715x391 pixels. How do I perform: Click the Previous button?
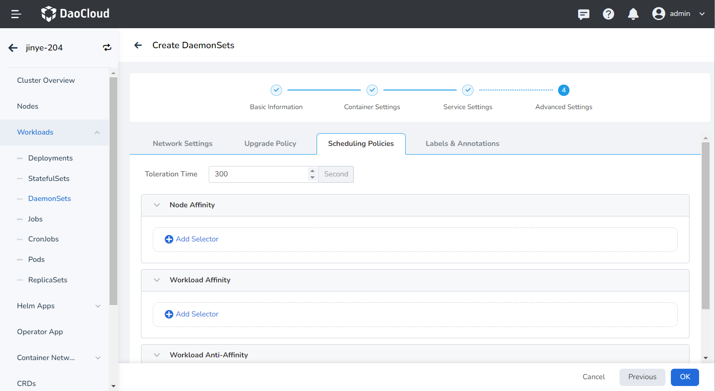click(x=642, y=377)
